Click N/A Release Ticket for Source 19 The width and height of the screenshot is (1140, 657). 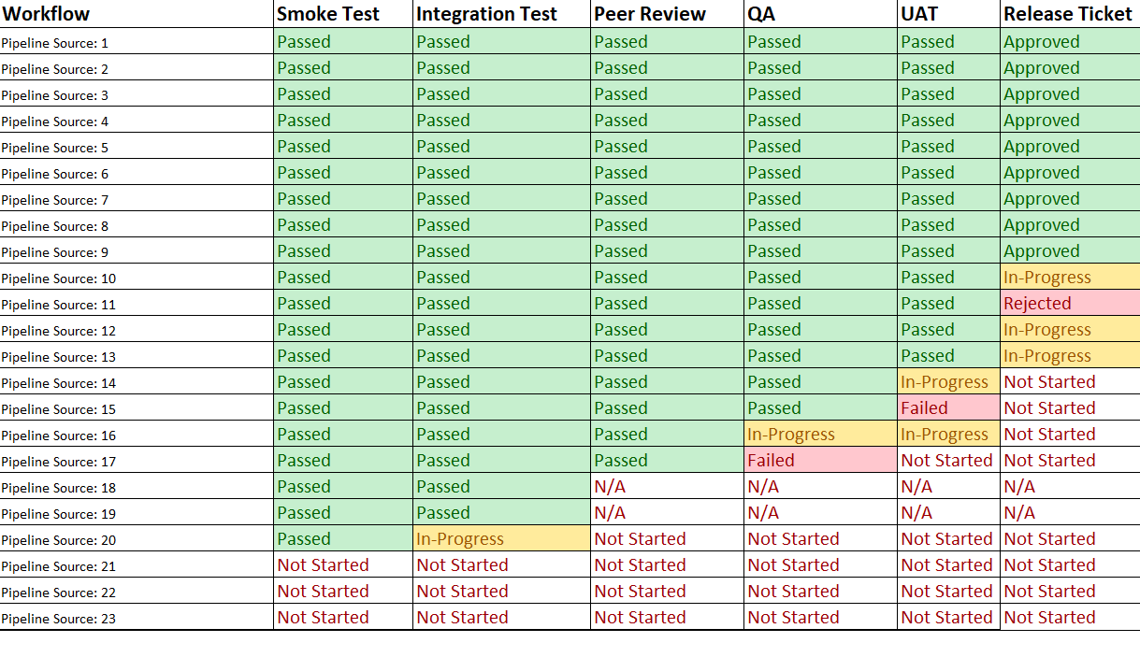coord(1070,512)
